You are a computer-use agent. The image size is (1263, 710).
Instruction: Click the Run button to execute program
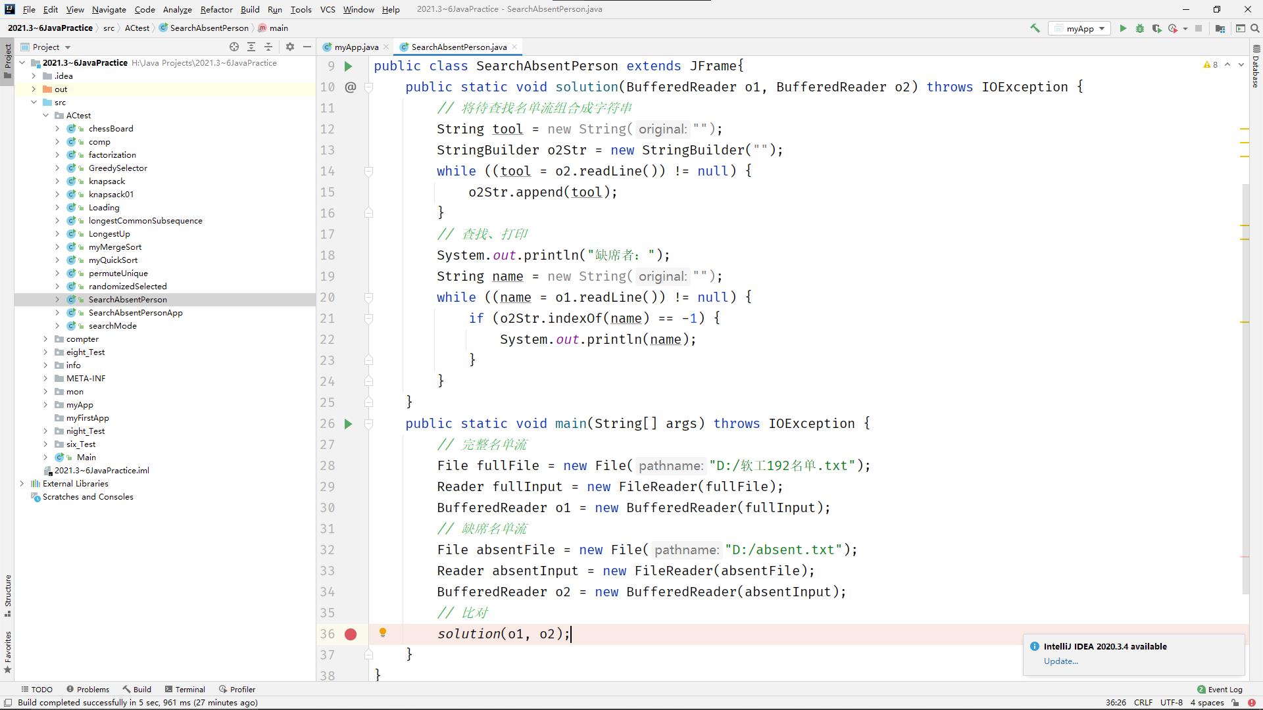tap(1122, 29)
